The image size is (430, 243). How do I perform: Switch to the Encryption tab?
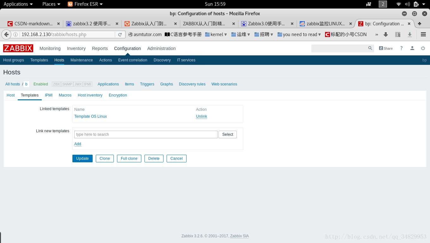[118, 95]
